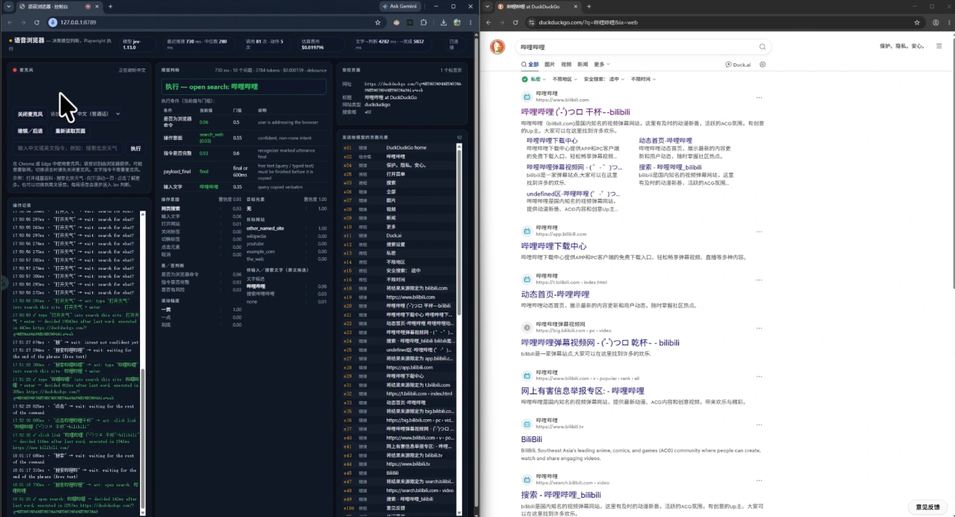Click the 撤销／后退 button

tap(30, 131)
